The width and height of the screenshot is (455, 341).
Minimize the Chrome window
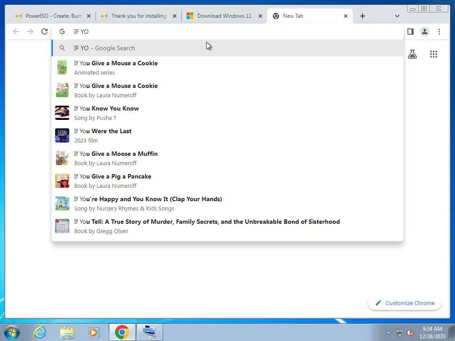point(413,9)
